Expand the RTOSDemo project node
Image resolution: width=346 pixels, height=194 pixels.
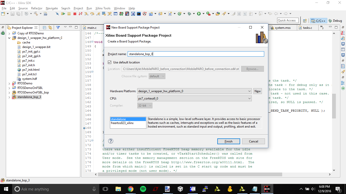tap(9, 83)
